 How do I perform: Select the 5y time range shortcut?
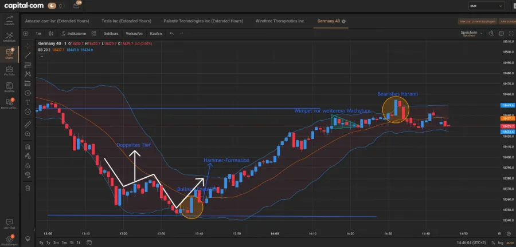[41, 242]
